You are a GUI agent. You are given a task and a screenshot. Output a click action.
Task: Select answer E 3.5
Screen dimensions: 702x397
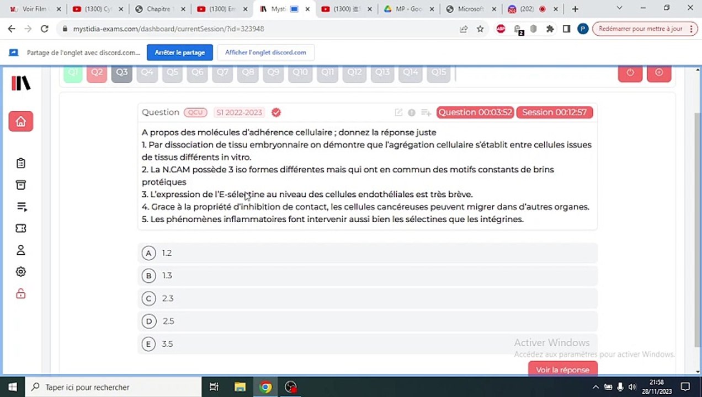[368, 344]
